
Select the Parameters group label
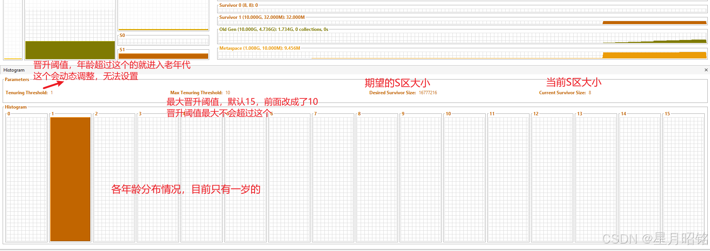click(17, 80)
